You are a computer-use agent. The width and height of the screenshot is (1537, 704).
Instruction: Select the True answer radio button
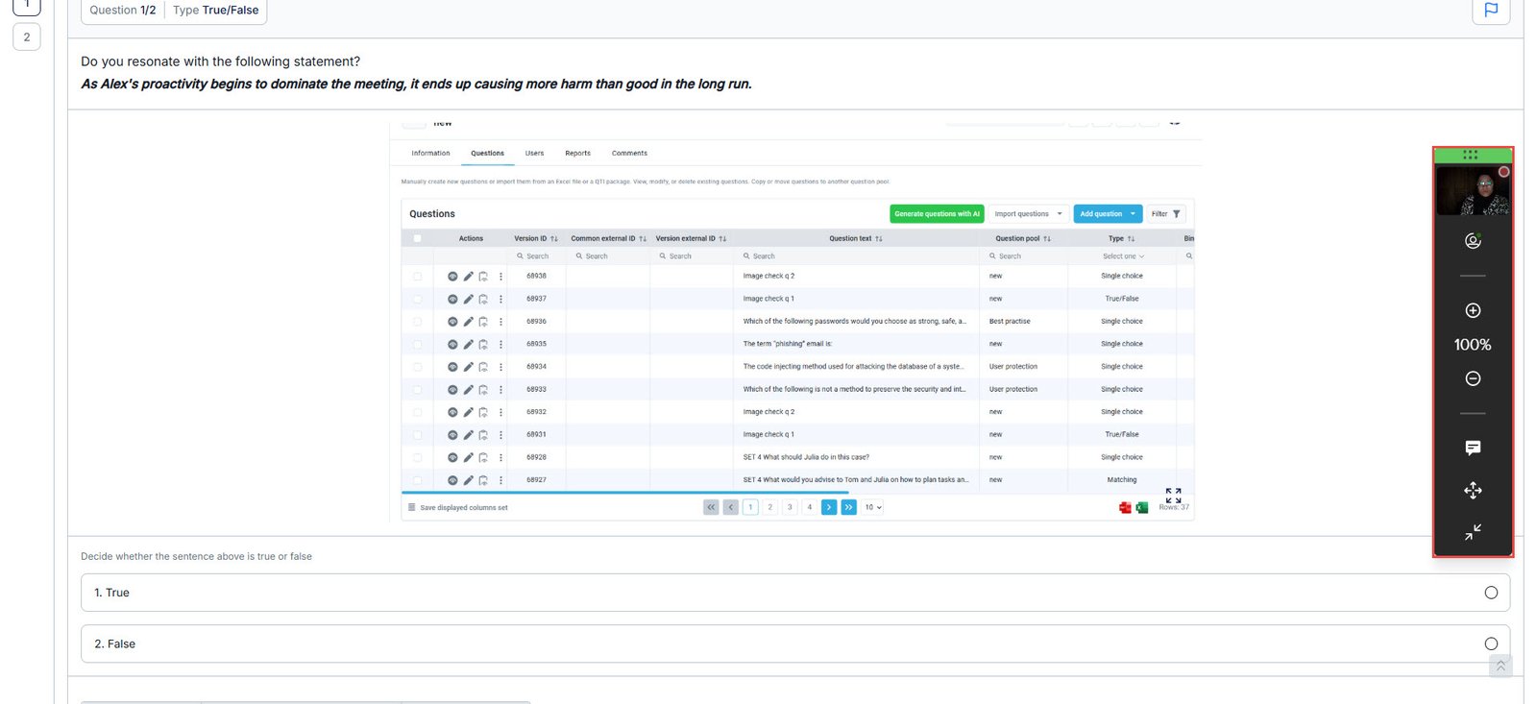1490,593
